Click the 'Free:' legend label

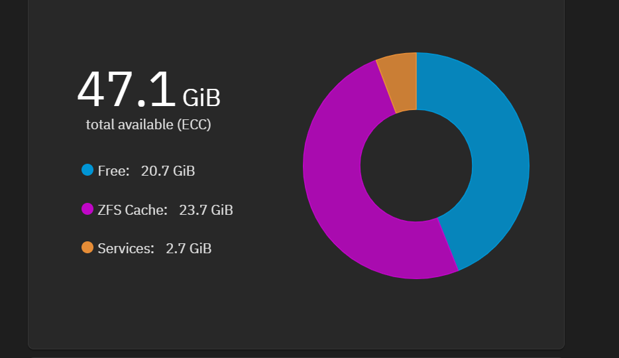(114, 171)
